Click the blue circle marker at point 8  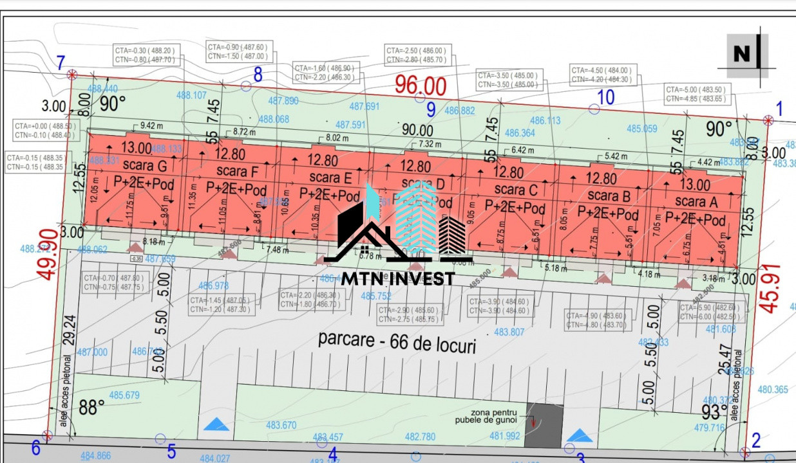pos(245,86)
